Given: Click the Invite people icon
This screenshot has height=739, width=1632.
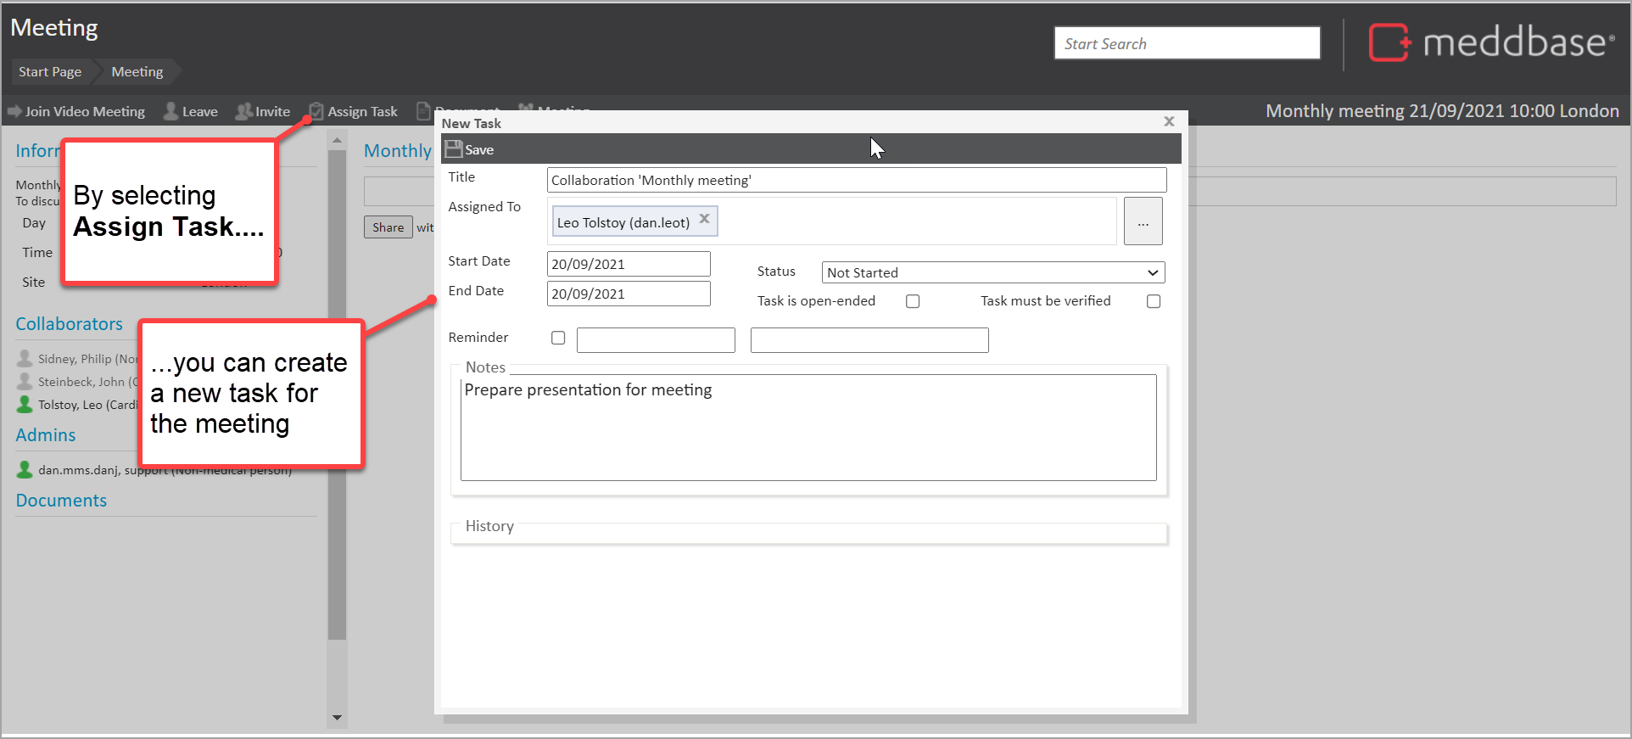Looking at the screenshot, I should coord(243,111).
